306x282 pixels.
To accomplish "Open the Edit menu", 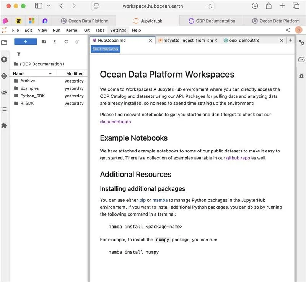I will [28, 30].
